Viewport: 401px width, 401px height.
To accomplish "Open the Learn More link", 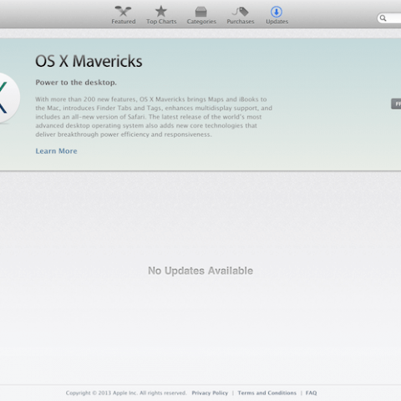I will (x=56, y=151).
